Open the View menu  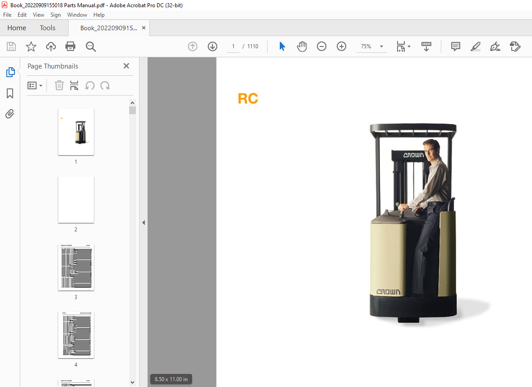point(38,15)
